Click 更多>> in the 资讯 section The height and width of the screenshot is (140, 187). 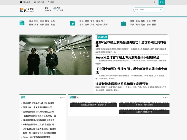[x=62, y=98]
